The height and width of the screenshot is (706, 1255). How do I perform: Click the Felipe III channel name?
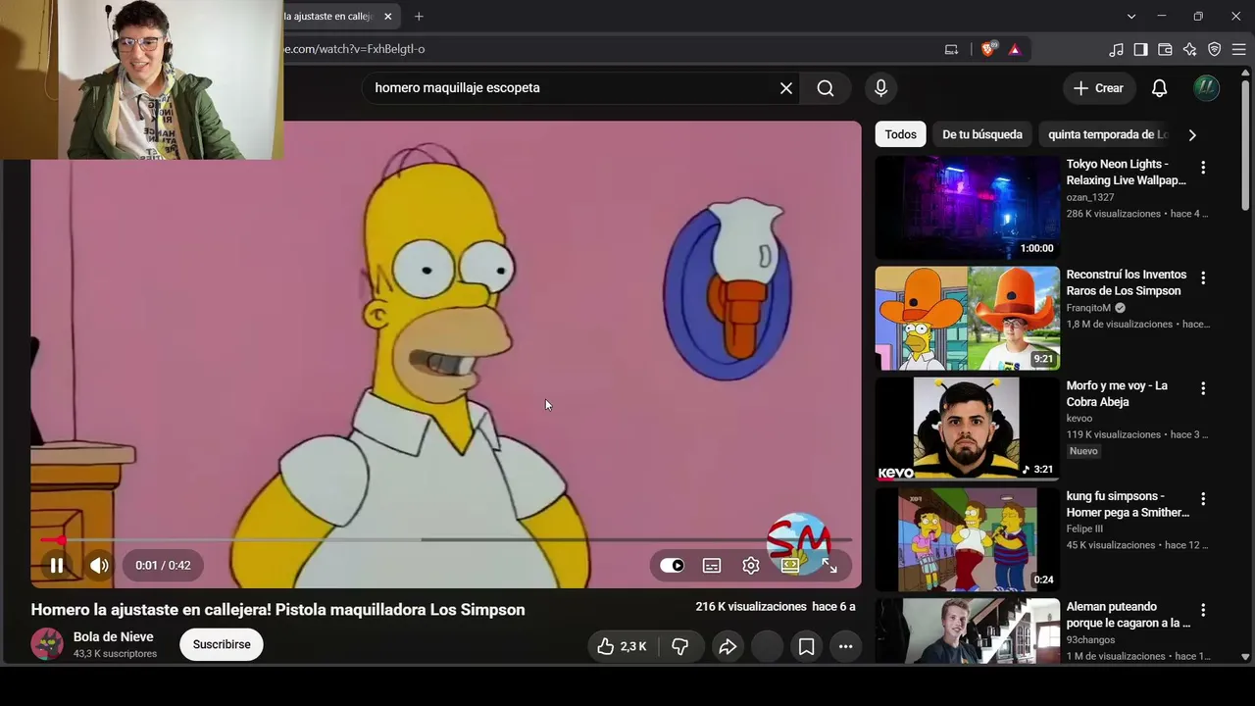point(1084,529)
